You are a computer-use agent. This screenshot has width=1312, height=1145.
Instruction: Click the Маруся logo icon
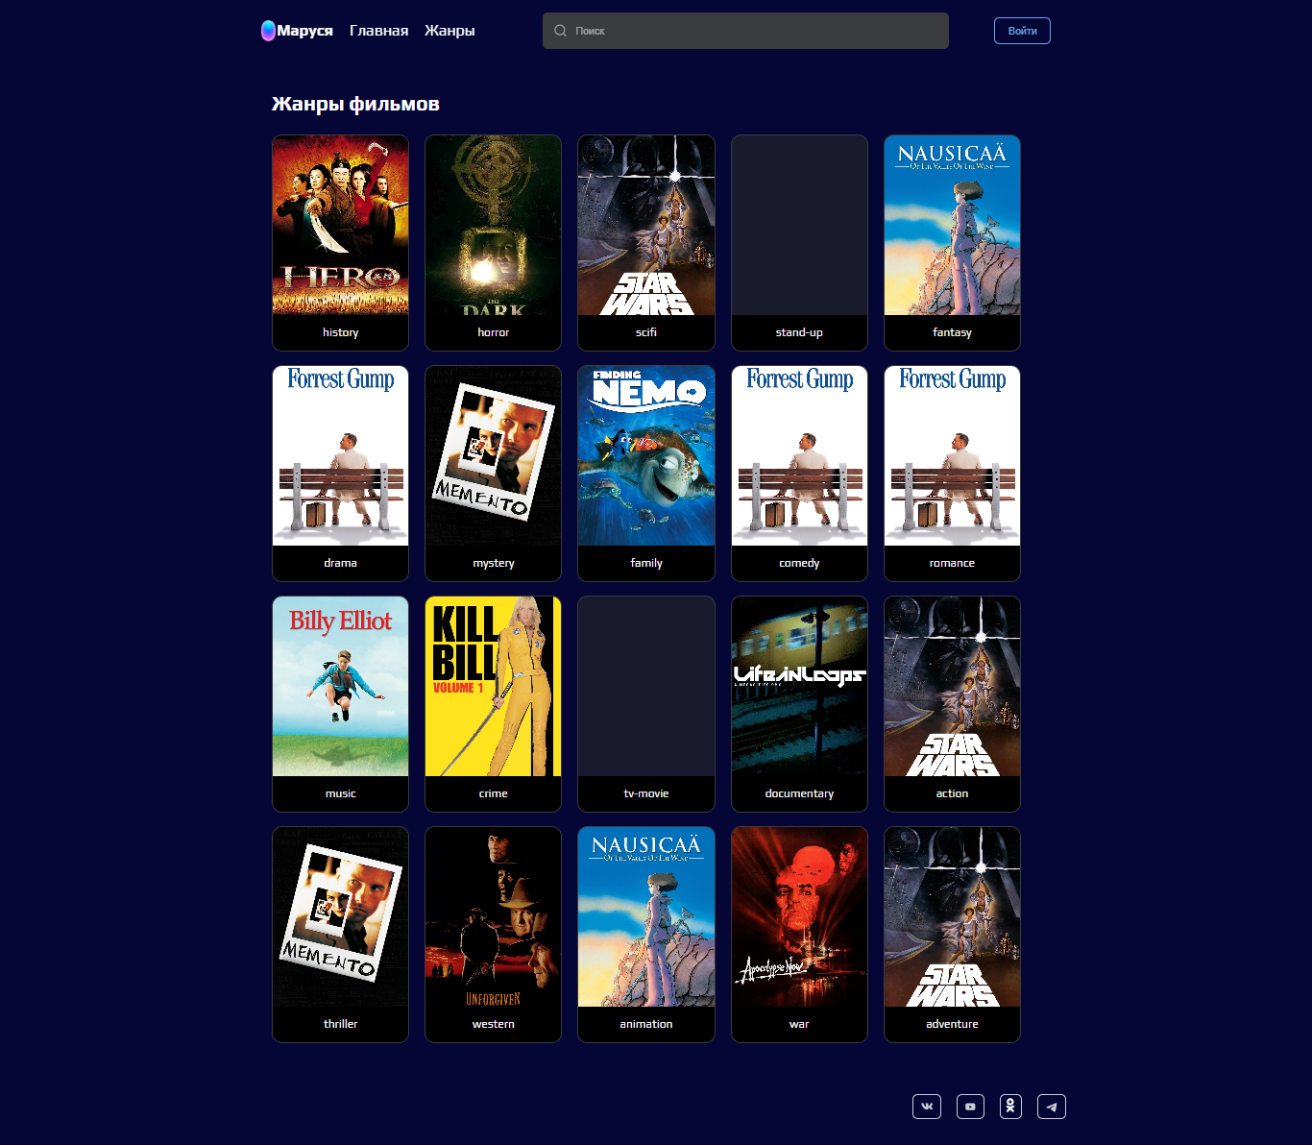click(266, 30)
